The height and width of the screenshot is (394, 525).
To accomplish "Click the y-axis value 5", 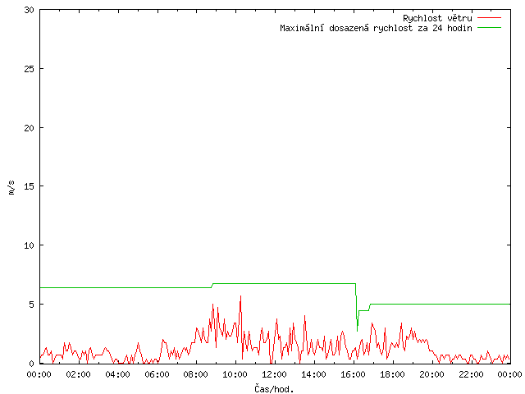I will click(31, 305).
